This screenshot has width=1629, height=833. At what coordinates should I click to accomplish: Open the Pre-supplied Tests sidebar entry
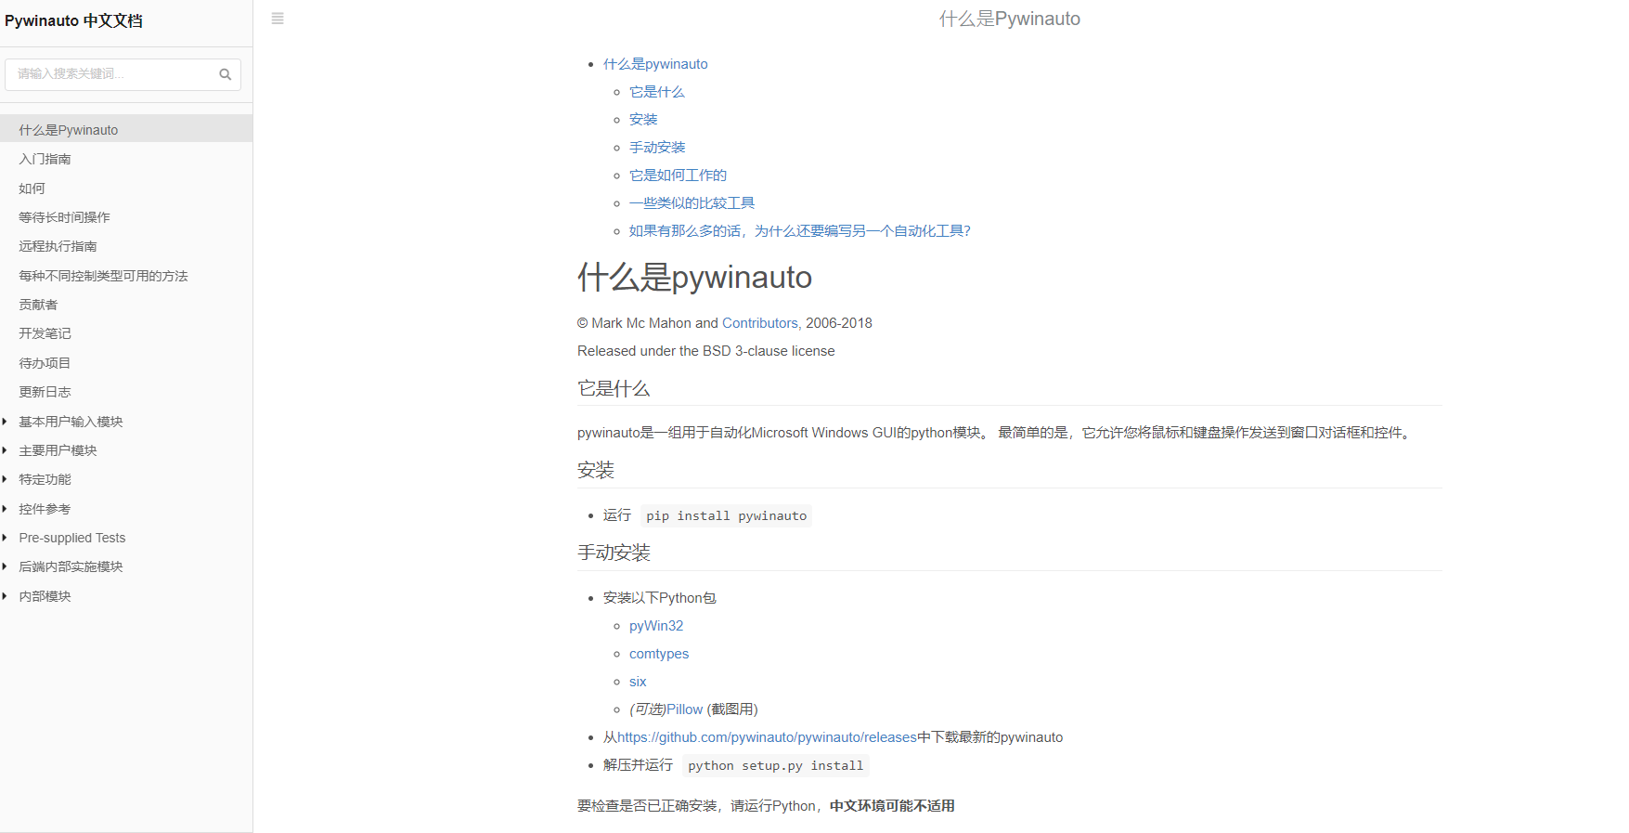[71, 538]
